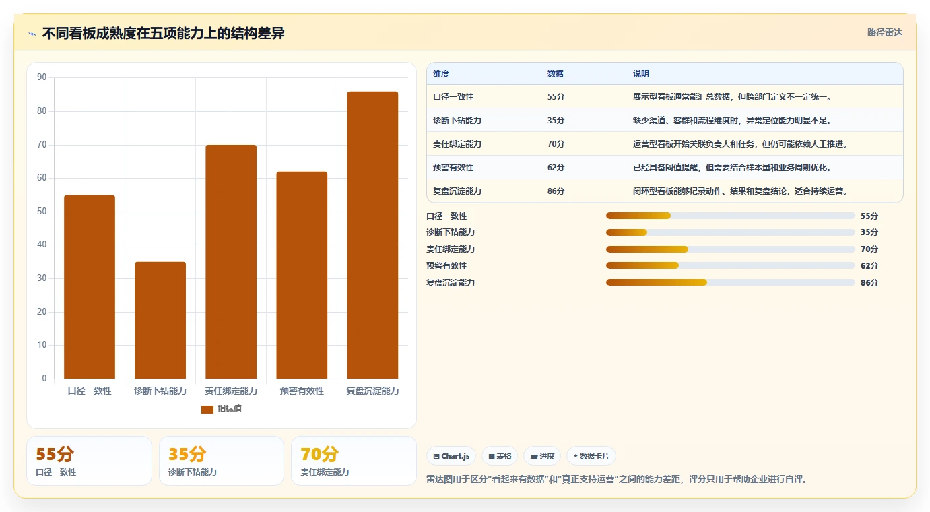Click the 86分 cell in table
930x512 pixels.
pos(556,191)
